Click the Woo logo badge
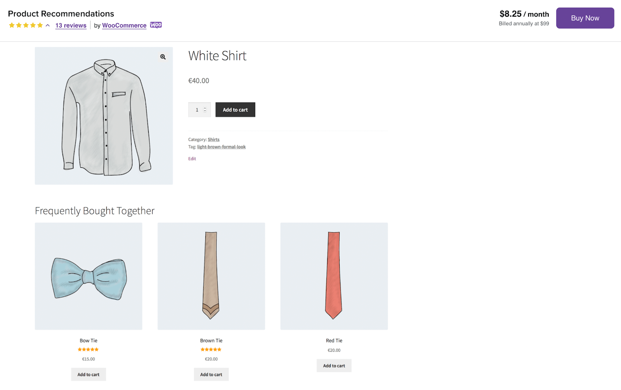This screenshot has width=621, height=390. point(156,25)
